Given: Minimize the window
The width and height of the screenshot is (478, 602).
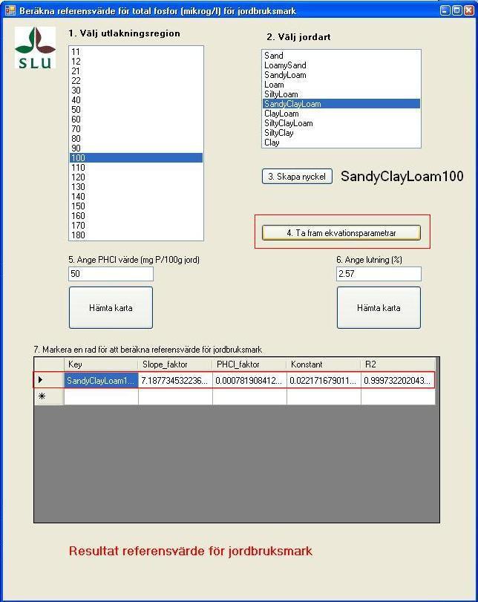Looking at the screenshot, I should (445, 10).
